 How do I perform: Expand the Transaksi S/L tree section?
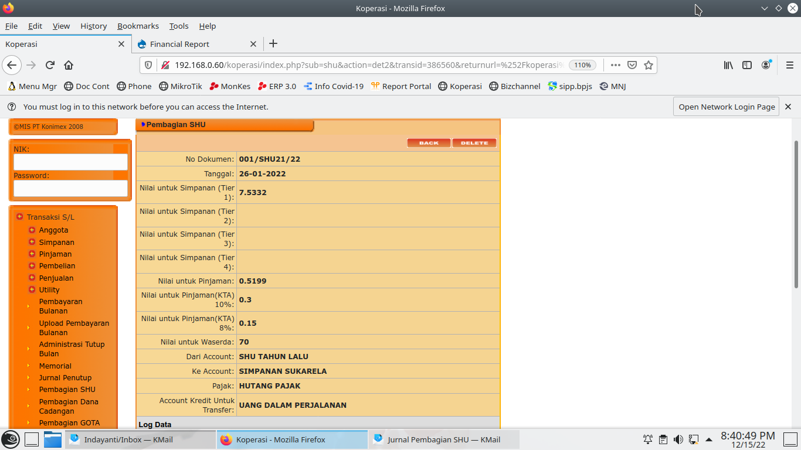(x=20, y=217)
